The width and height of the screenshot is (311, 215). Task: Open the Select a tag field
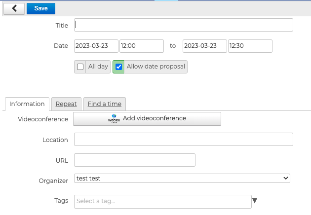point(163,201)
